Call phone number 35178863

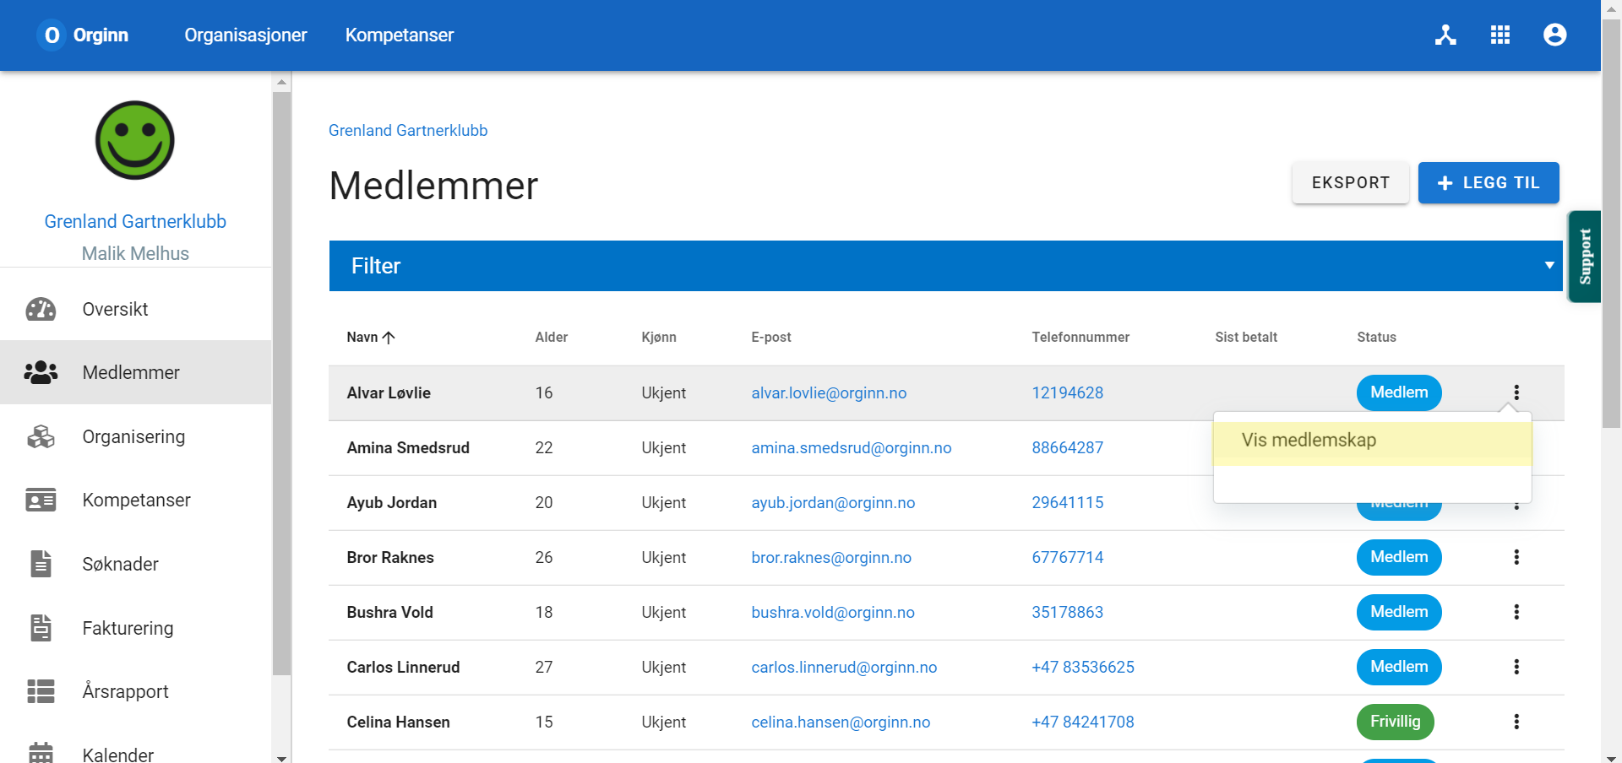(1068, 612)
